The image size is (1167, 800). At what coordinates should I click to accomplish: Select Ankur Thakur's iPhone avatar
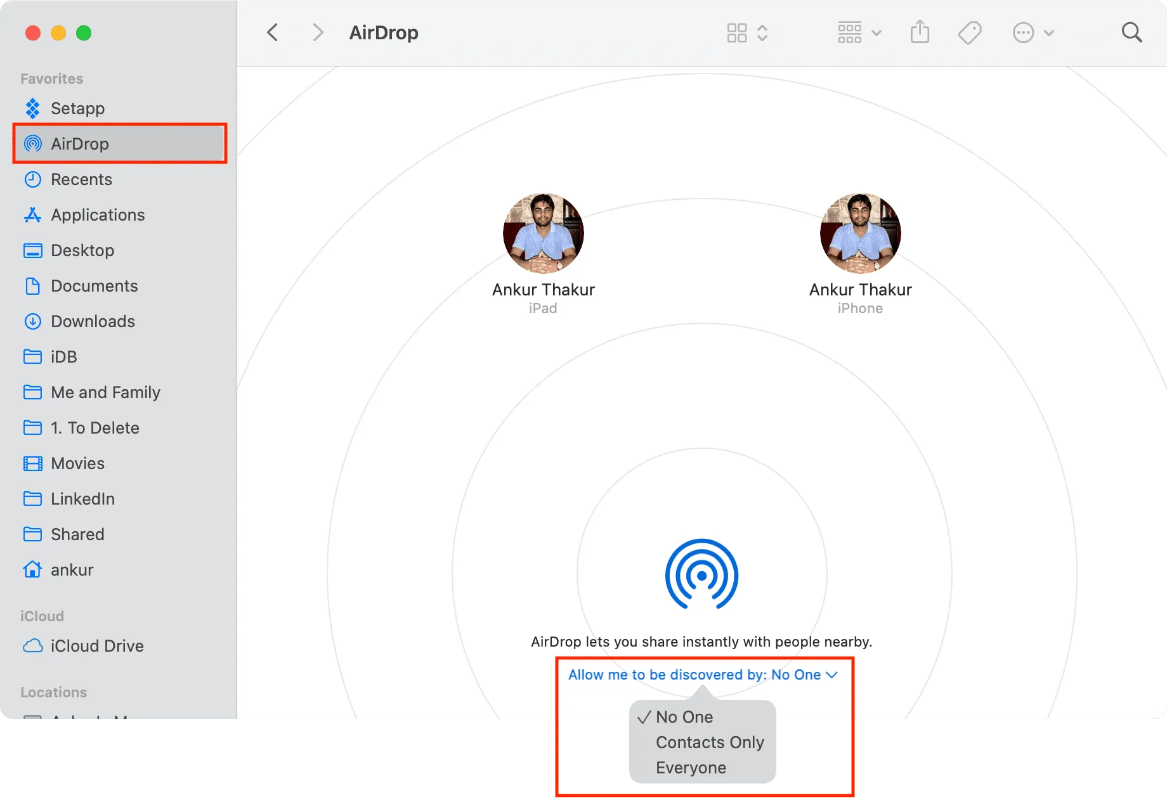pyautogui.click(x=860, y=233)
